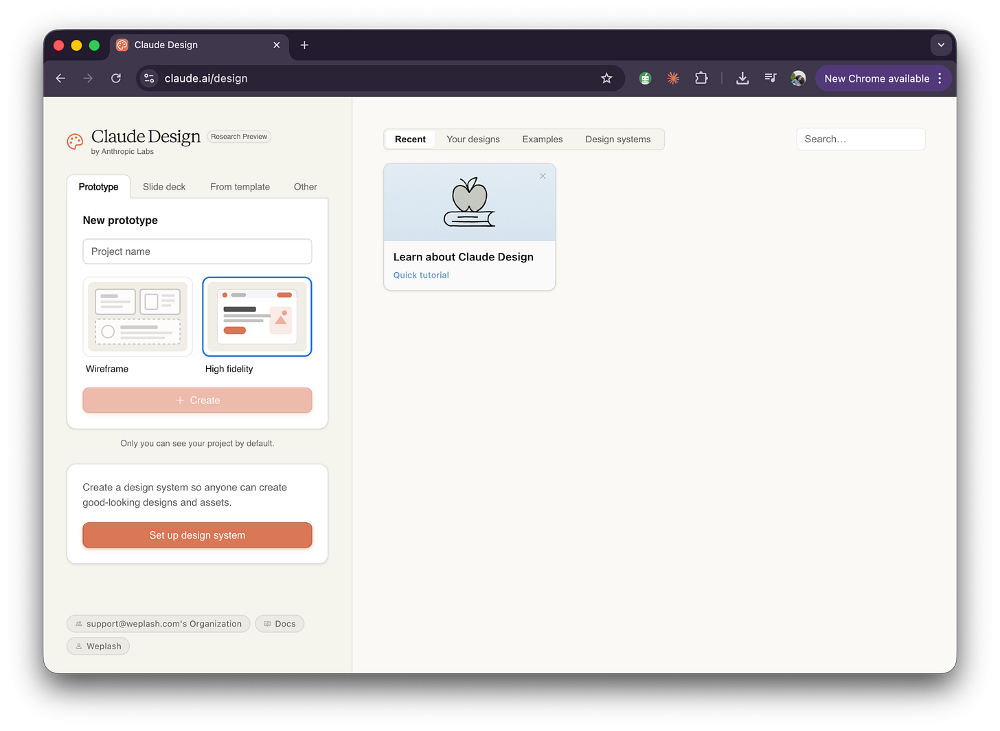This screenshot has width=1000, height=731.
Task: Click 'Only you can see your project' note
Action: pyautogui.click(x=197, y=444)
